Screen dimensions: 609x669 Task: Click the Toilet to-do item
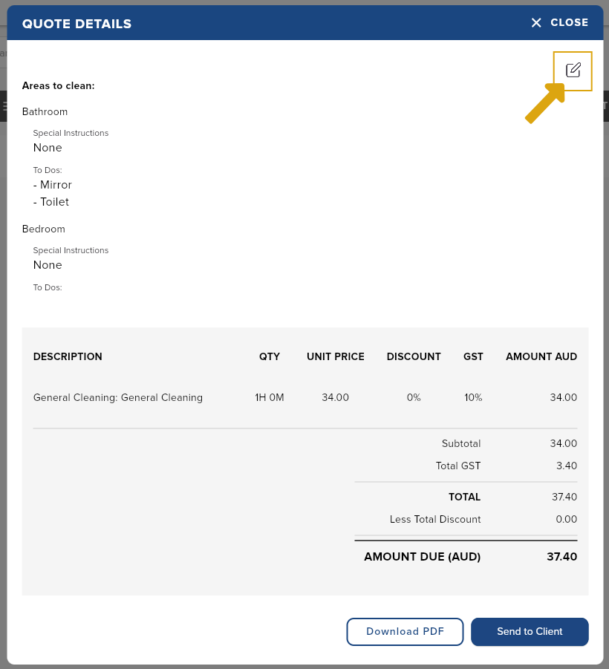(x=51, y=202)
